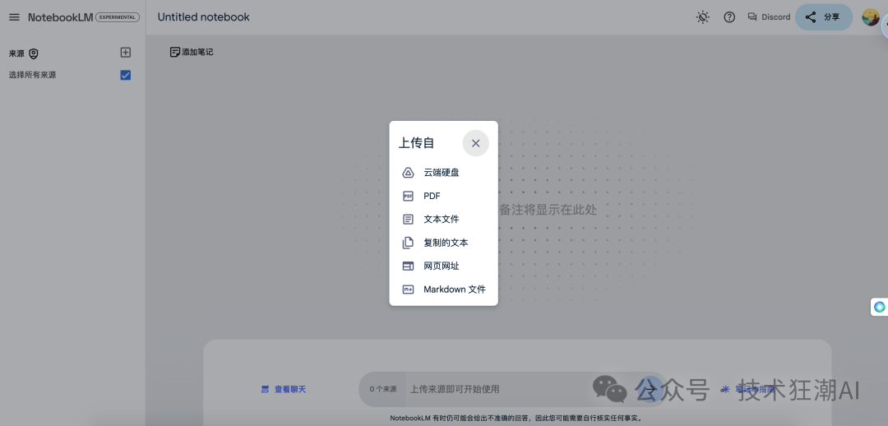Click 添加笔记 add note button
This screenshot has width=888, height=426.
point(192,52)
